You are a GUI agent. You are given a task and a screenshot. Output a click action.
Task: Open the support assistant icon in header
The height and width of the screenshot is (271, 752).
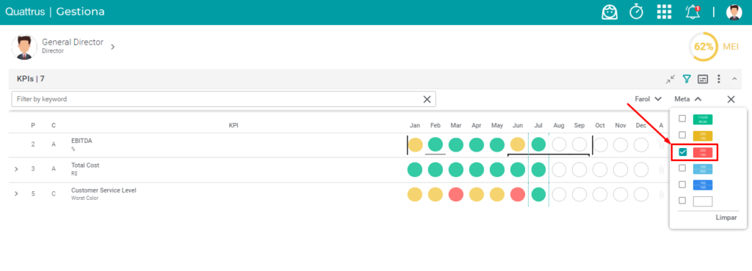tap(610, 12)
